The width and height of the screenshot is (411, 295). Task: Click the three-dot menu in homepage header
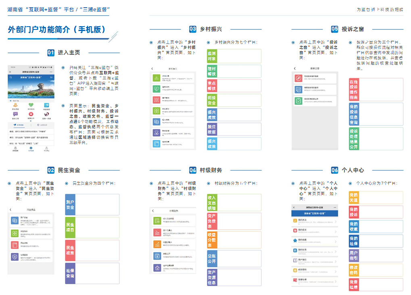[x=51, y=72]
